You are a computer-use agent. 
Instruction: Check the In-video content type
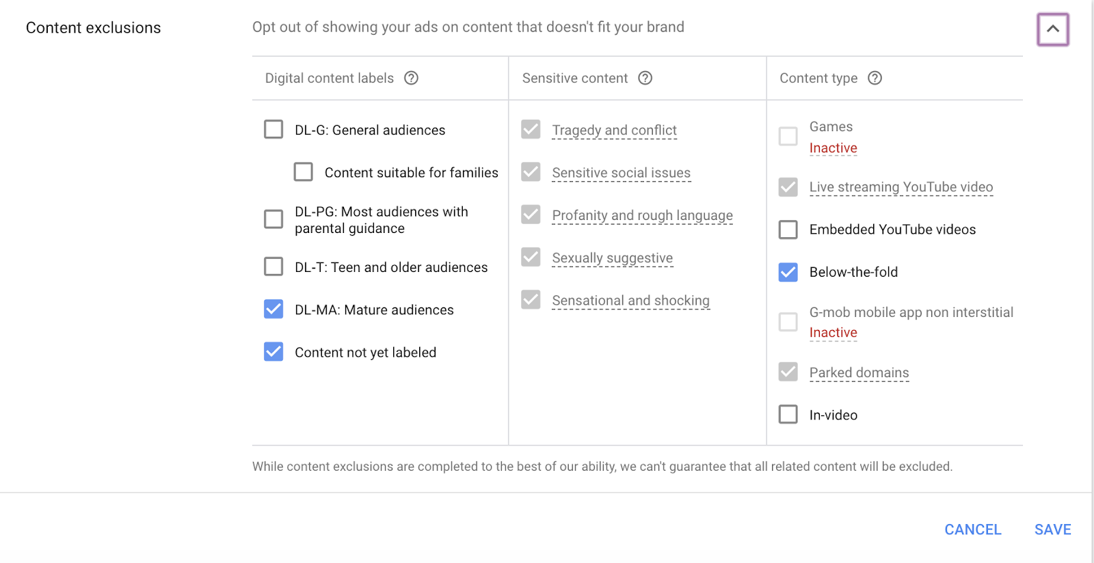[x=788, y=415]
